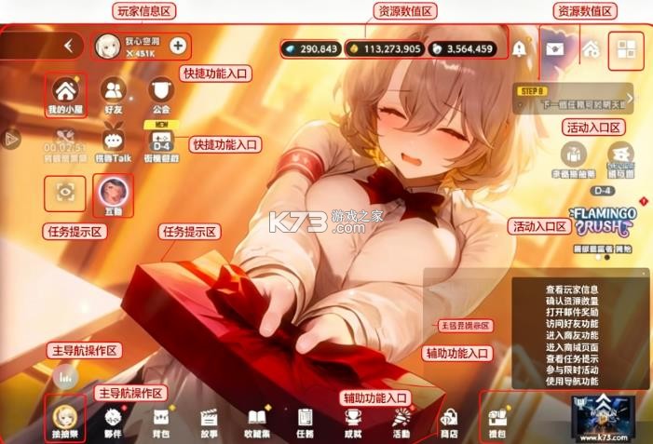Open the 我的小屋 home icon
The height and width of the screenshot is (444, 653).
65,95
